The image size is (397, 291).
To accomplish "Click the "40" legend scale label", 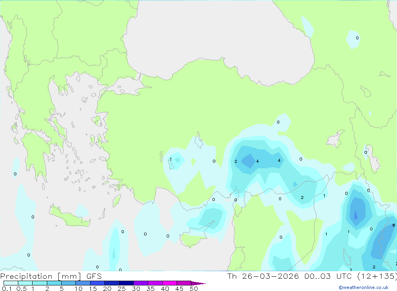I will [x=165, y=289].
